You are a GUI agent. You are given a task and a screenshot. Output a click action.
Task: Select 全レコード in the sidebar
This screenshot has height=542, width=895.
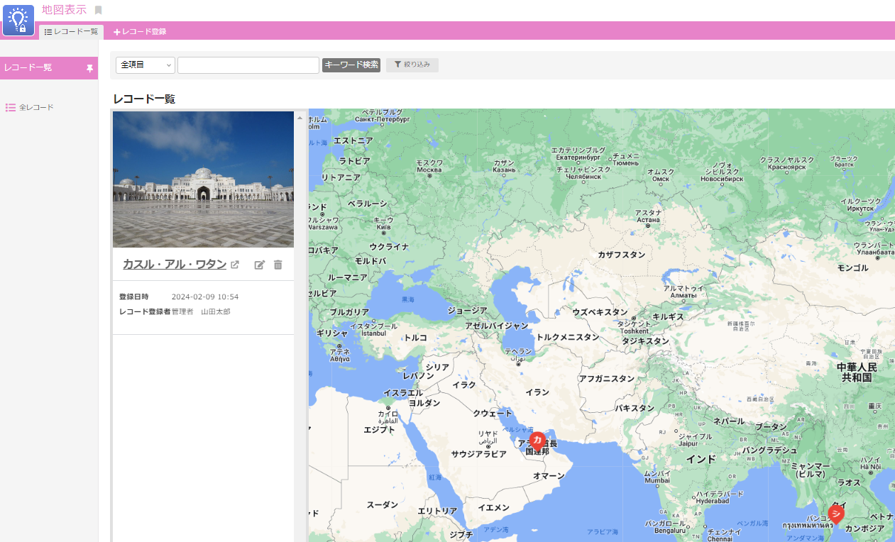35,107
